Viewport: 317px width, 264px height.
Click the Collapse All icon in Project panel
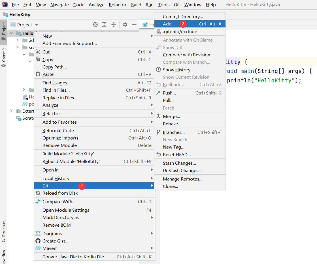tap(114, 25)
